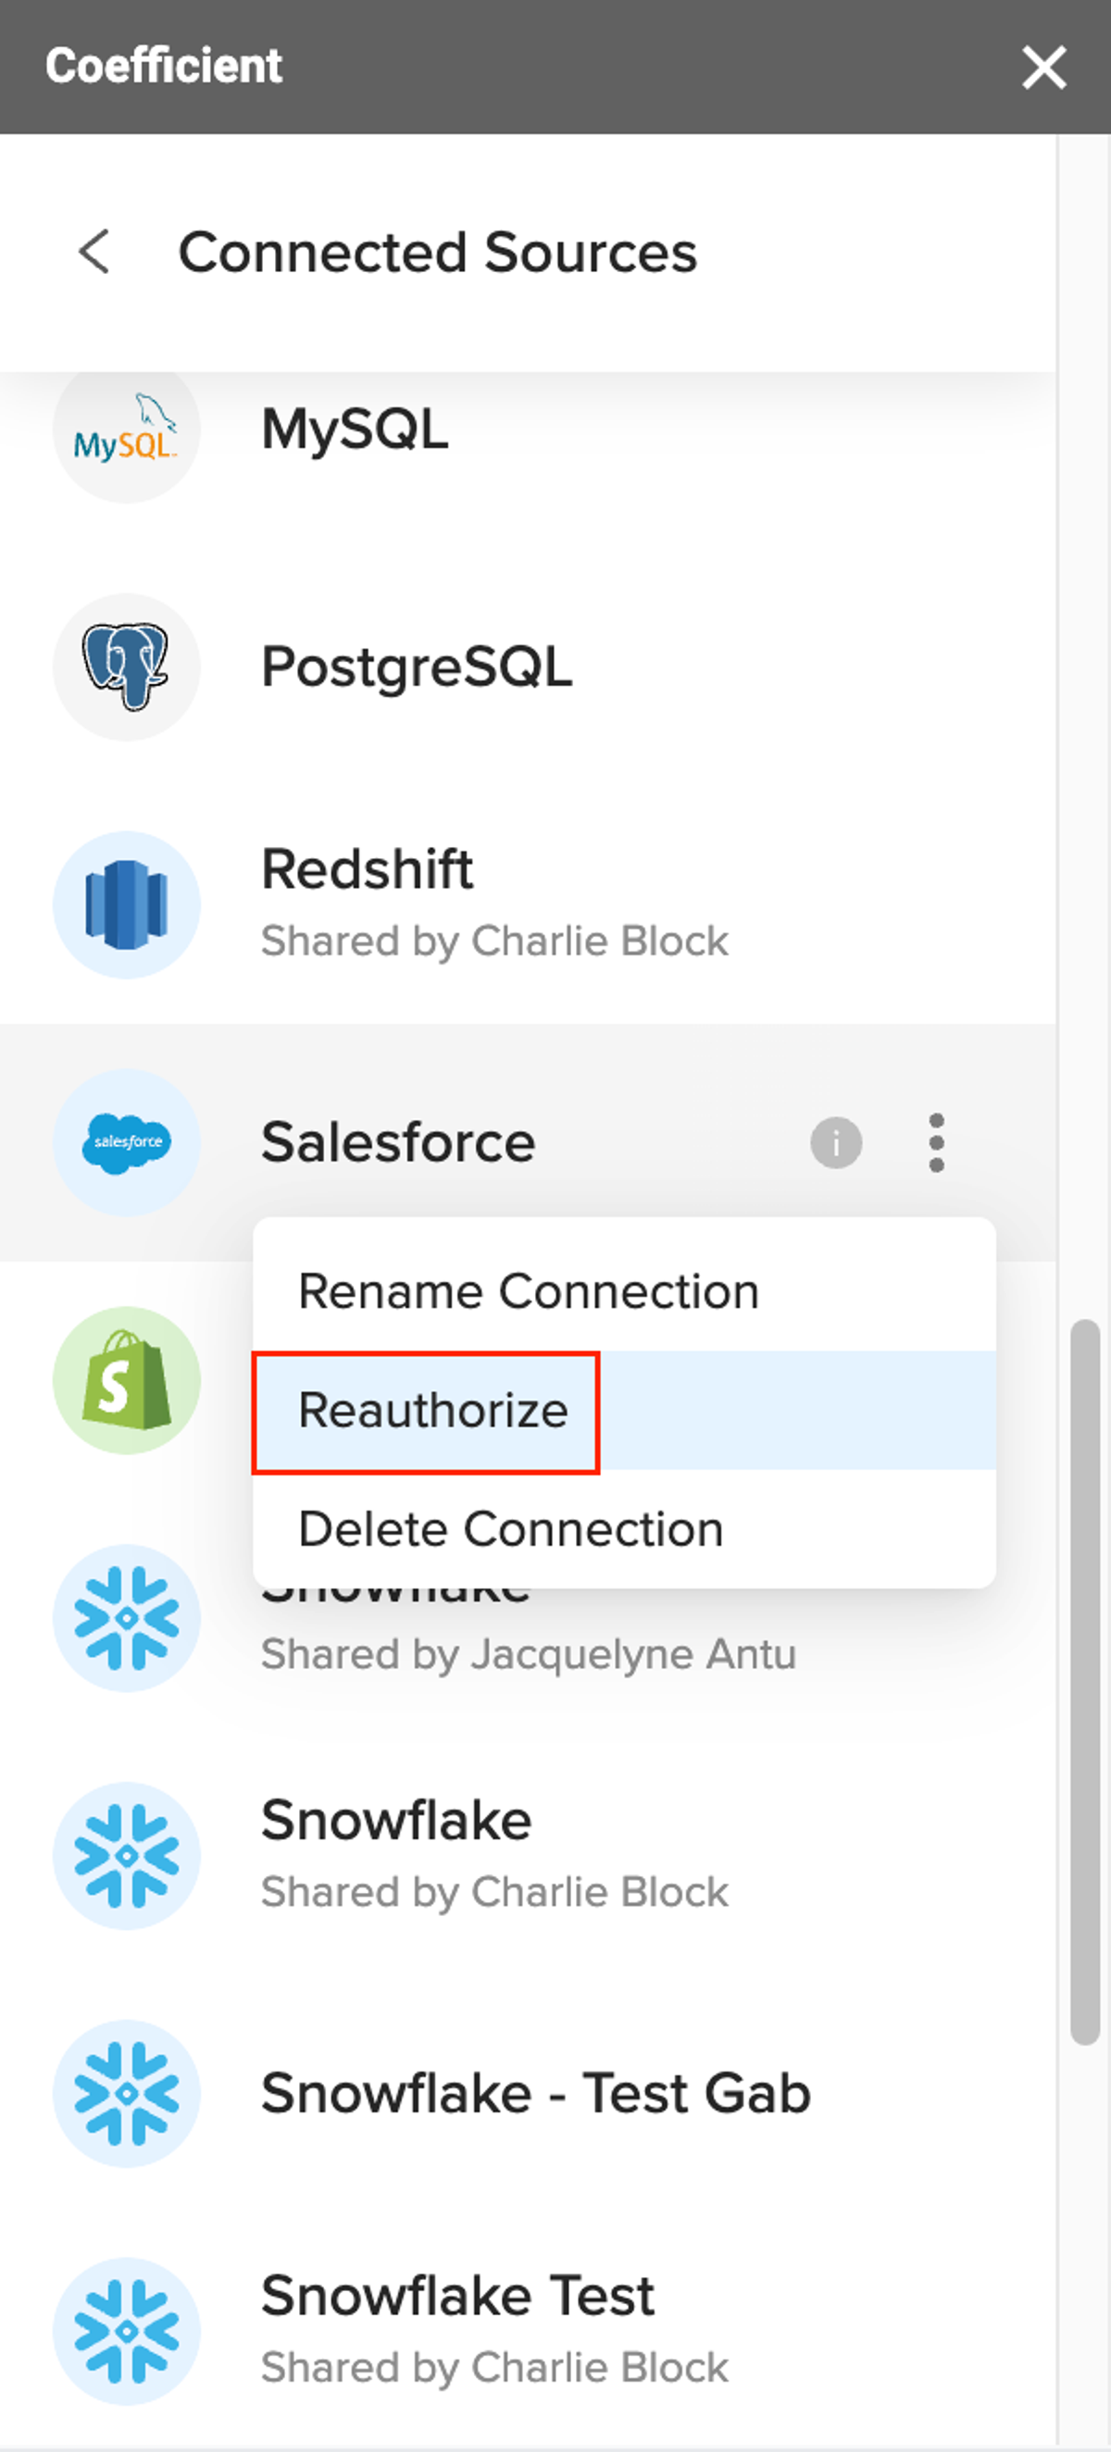Select the PostgreSQL connection name
This screenshot has width=1111, height=2452.
417,666
